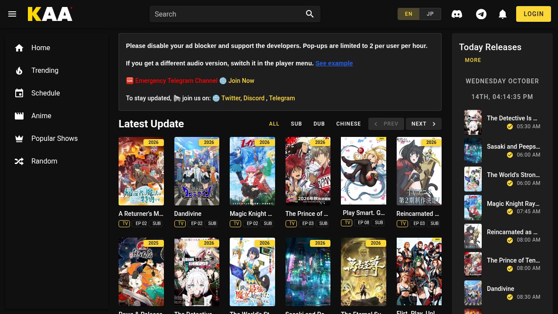This screenshot has width=558, height=314.
Task: Click the search magnifier icon
Action: pos(310,14)
